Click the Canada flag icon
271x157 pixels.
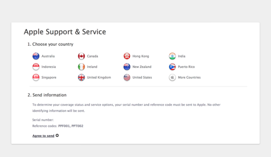pyautogui.click(x=81, y=56)
